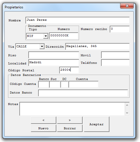Click the Notas scrollbar down arrow

[127, 113]
